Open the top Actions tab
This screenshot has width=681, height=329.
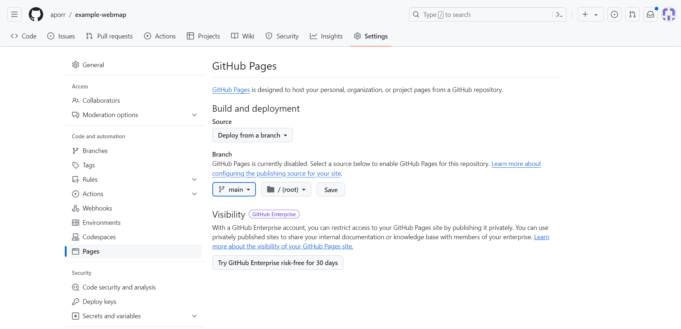(x=160, y=36)
